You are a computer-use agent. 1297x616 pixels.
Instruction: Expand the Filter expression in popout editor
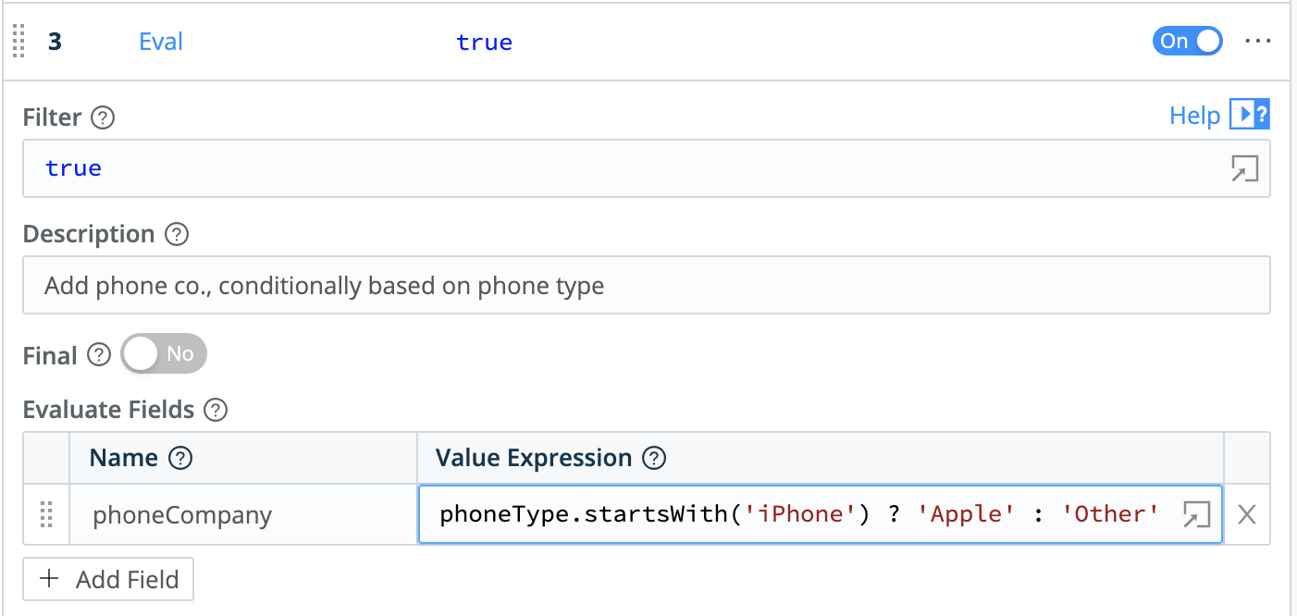pos(1244,168)
